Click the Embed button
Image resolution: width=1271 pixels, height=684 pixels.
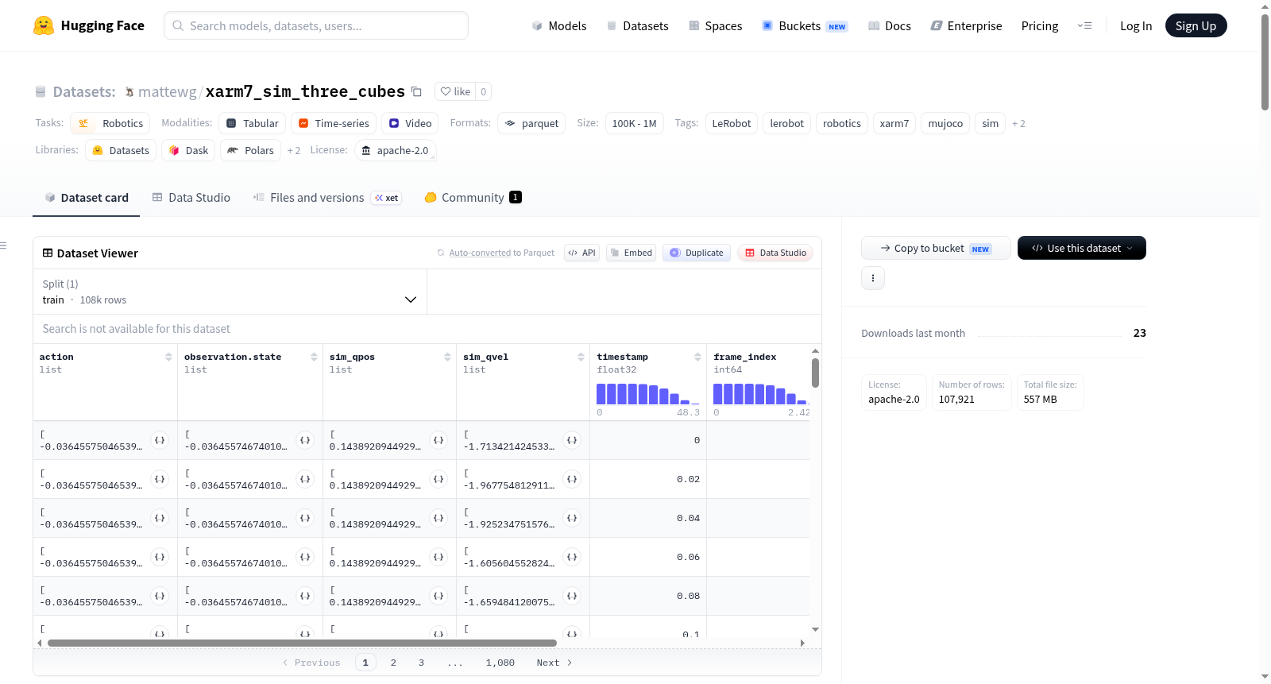click(631, 253)
